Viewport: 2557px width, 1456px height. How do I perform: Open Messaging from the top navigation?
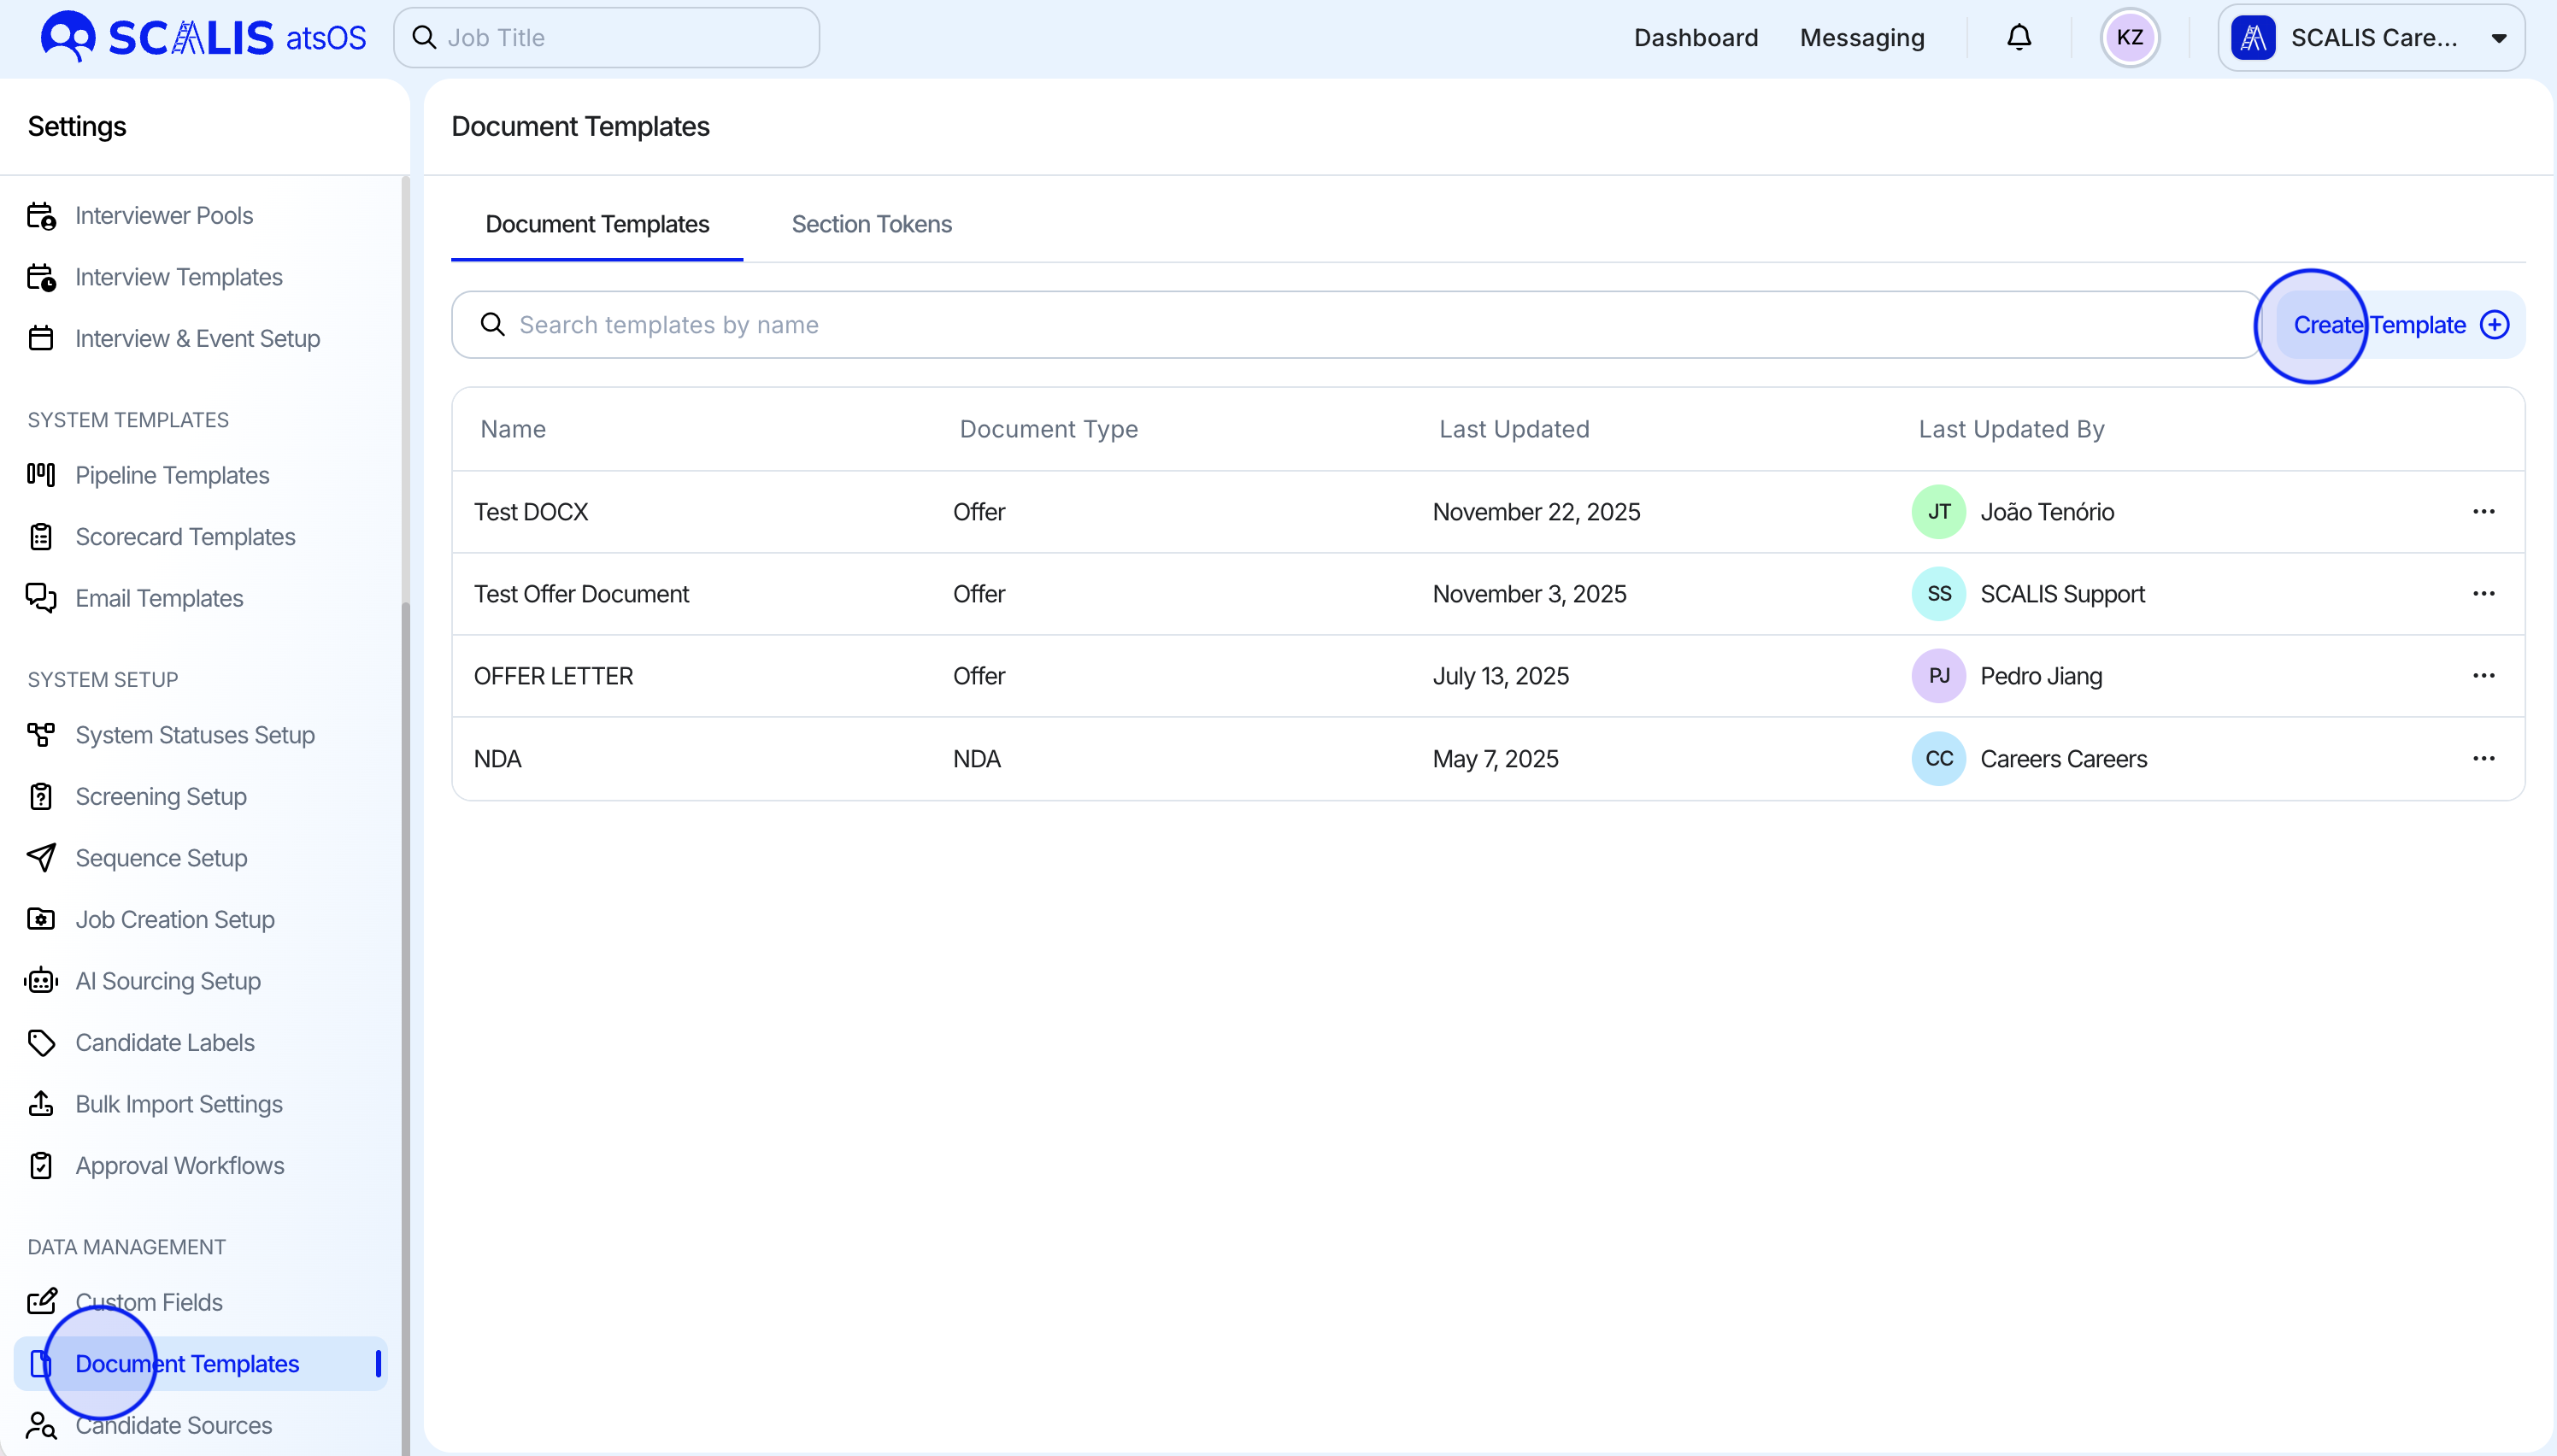1861,38
